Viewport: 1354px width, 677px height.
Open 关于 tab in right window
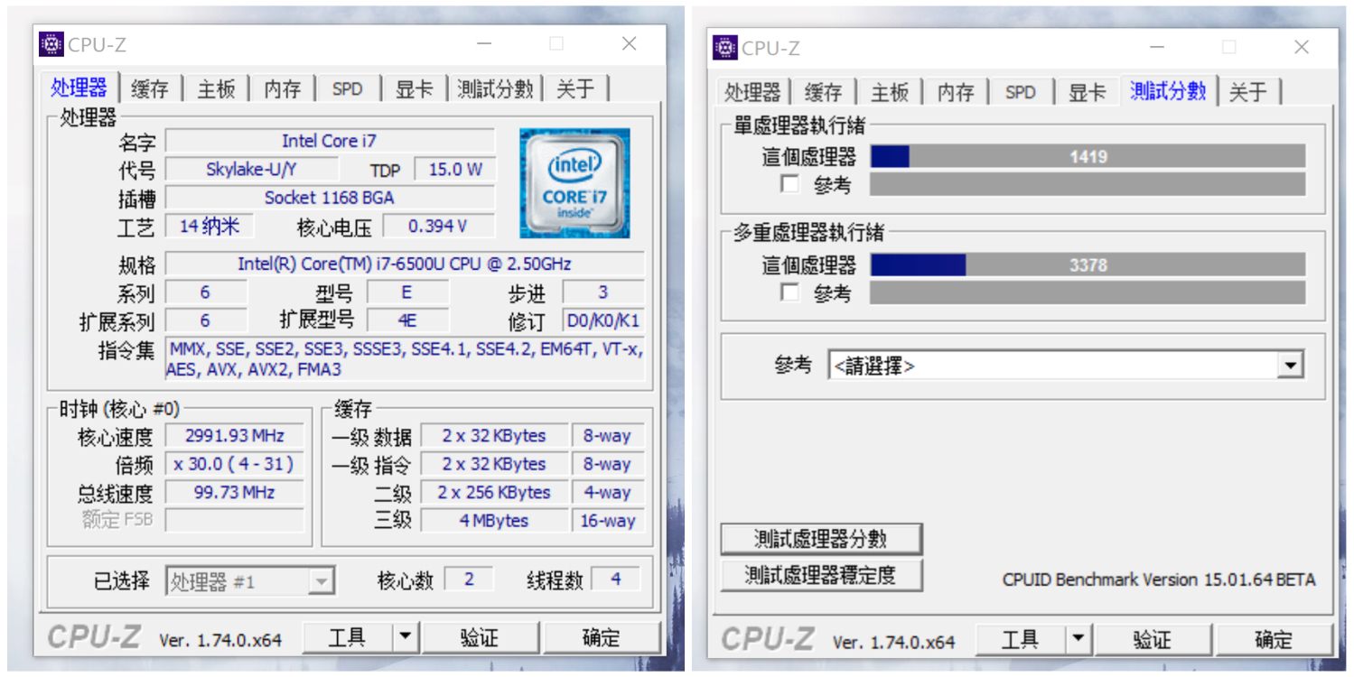tap(1249, 92)
